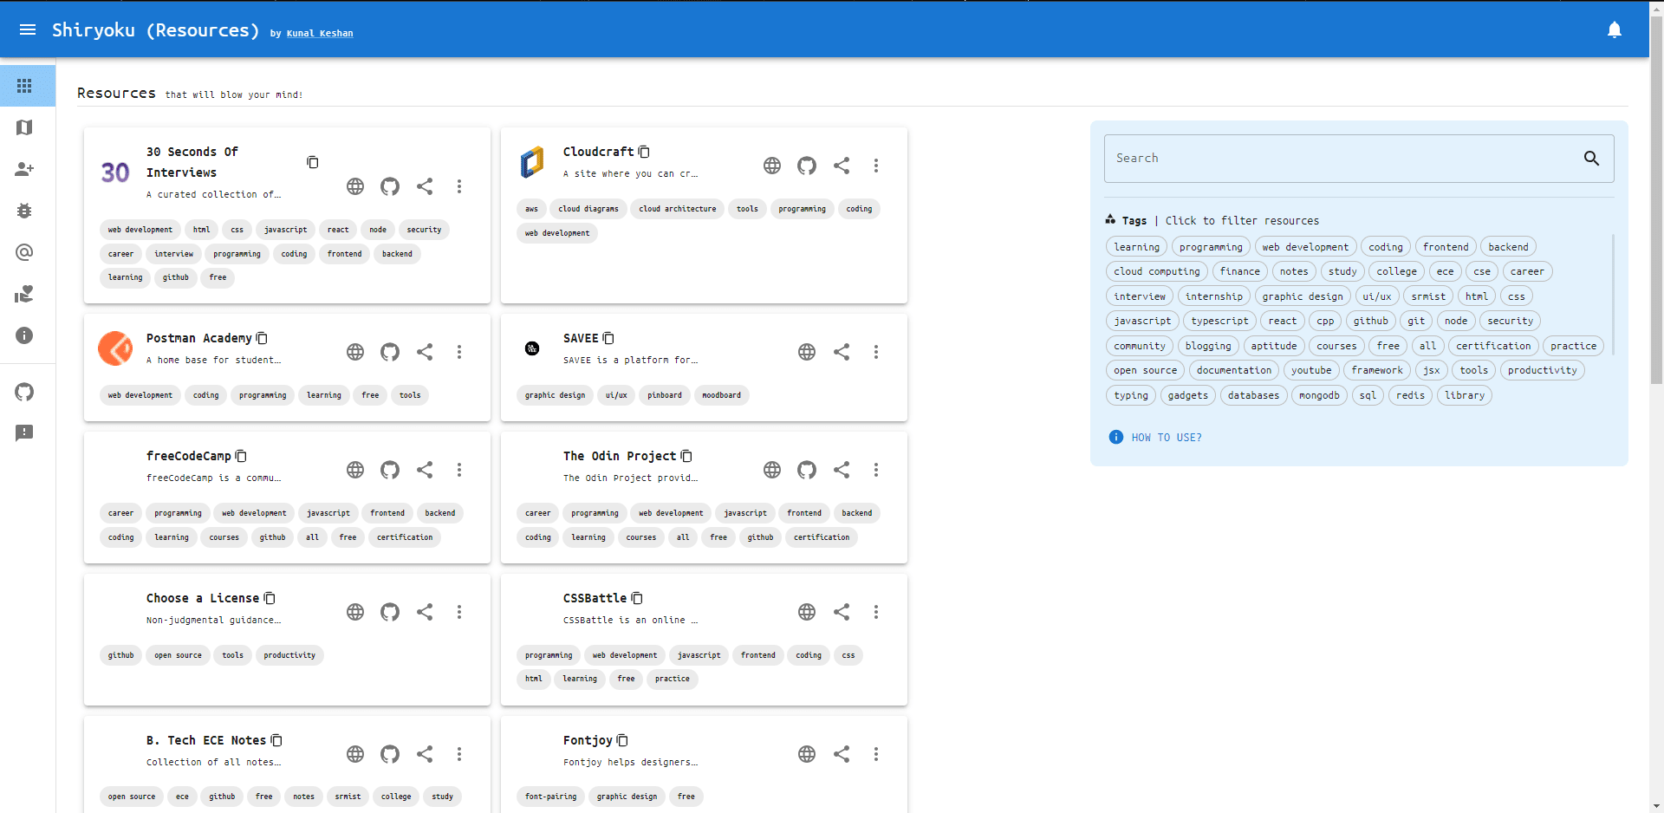Enable the 'open source' filter tag
This screenshot has width=1664, height=813.
pyautogui.click(x=1145, y=370)
